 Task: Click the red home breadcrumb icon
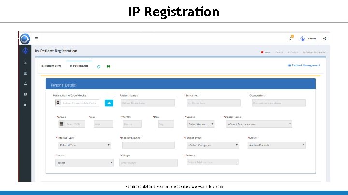262,52
